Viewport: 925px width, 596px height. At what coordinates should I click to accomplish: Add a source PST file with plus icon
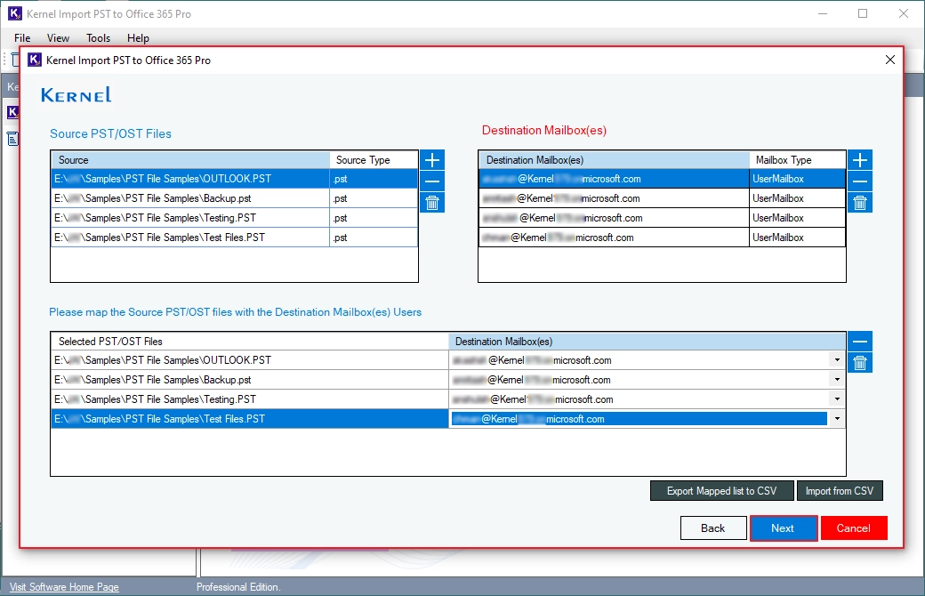pyautogui.click(x=432, y=160)
